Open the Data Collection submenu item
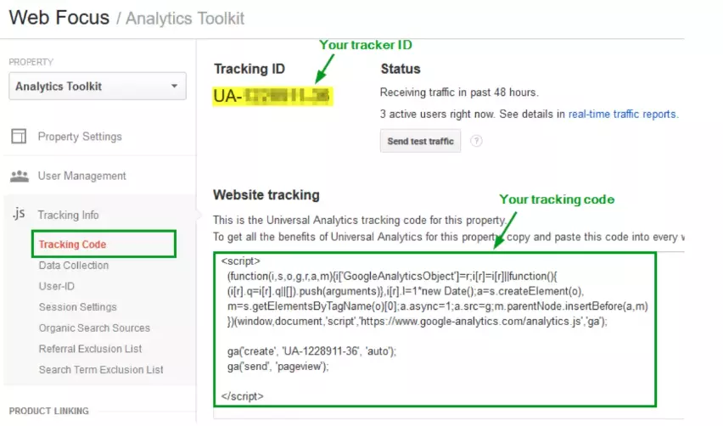 pos(74,266)
